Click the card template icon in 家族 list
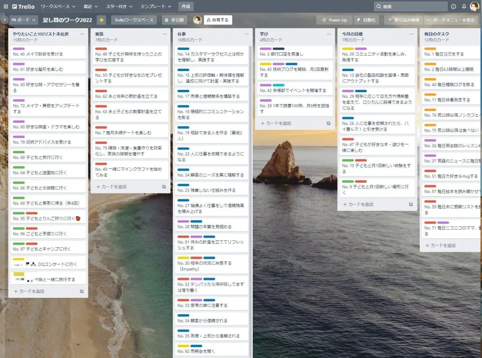The height and width of the screenshot is (358, 482). 164,187
